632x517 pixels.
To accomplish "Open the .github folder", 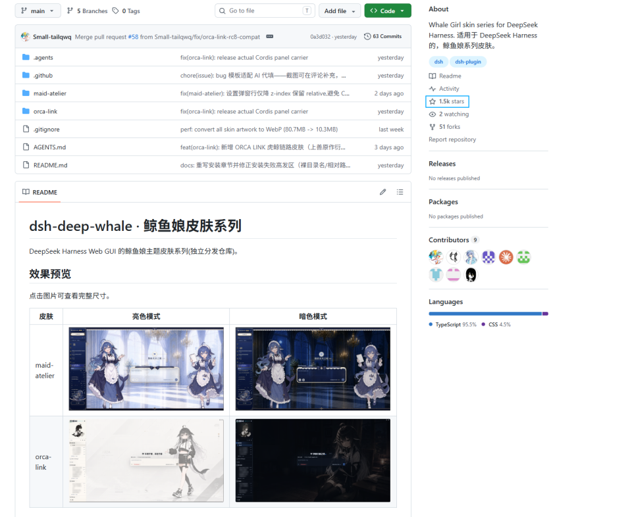I will point(43,75).
